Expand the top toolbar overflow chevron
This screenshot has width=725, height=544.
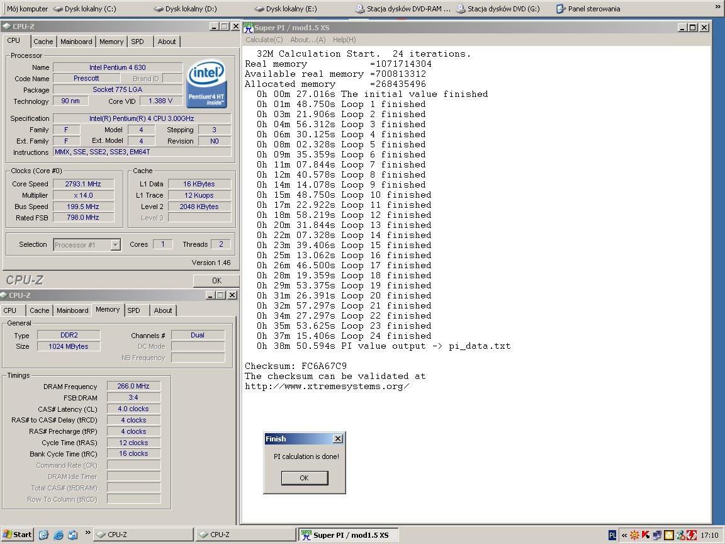coord(717,8)
